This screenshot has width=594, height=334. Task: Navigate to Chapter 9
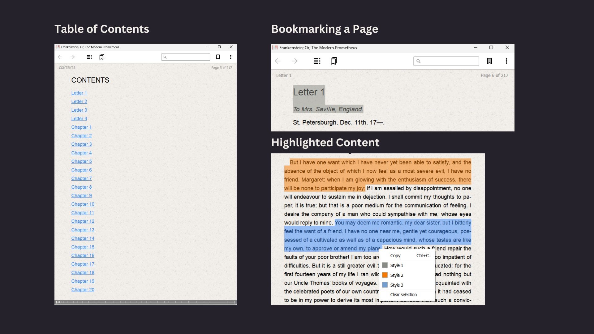[81, 195]
